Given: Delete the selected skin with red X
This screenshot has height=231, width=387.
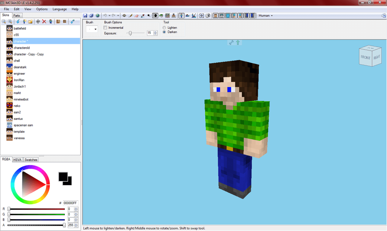Looking at the screenshot, I should [x=44, y=21].
